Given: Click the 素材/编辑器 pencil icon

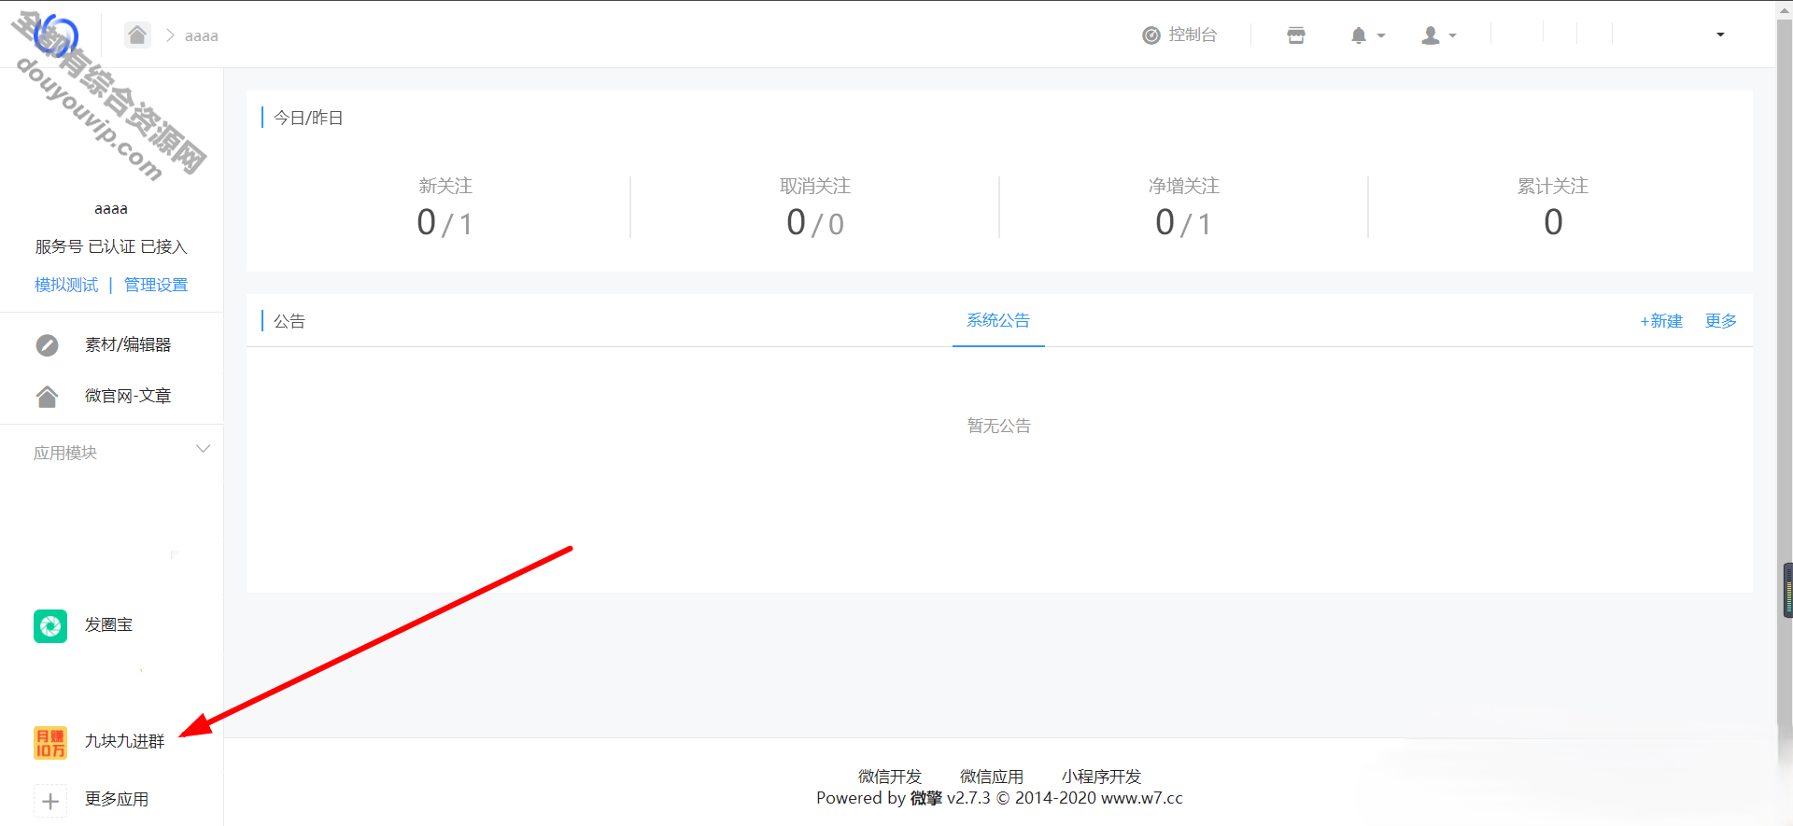Looking at the screenshot, I should (47, 345).
